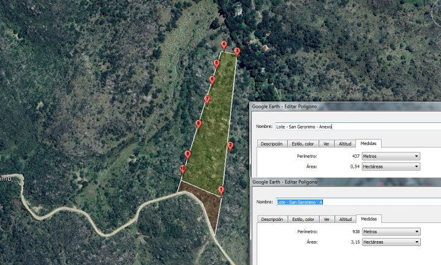
Task: Select the red pin labeled 8
Action: click(198, 124)
